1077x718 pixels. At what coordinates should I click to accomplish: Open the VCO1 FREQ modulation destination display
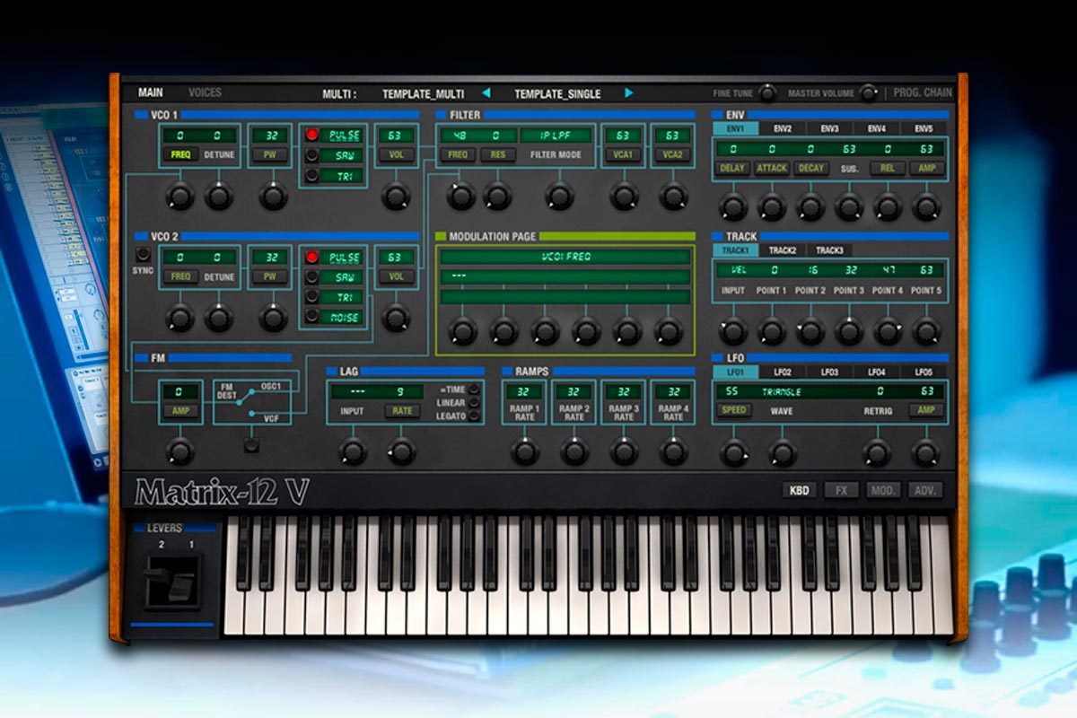click(x=565, y=257)
